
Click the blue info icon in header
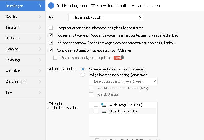pos(51,6)
